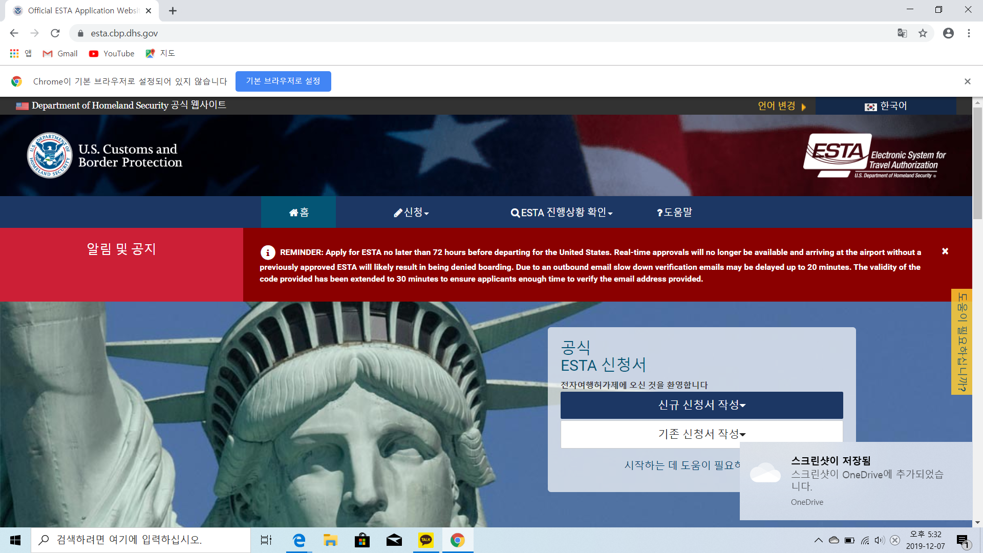Open the Windows Start menu
983x553 pixels.
point(15,540)
